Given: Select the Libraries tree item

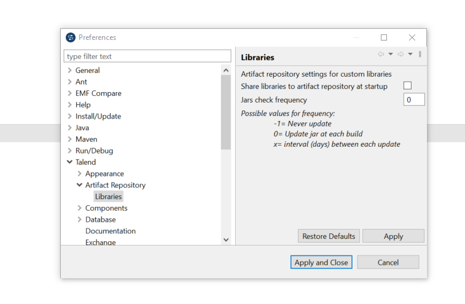Looking at the screenshot, I should [x=109, y=197].
